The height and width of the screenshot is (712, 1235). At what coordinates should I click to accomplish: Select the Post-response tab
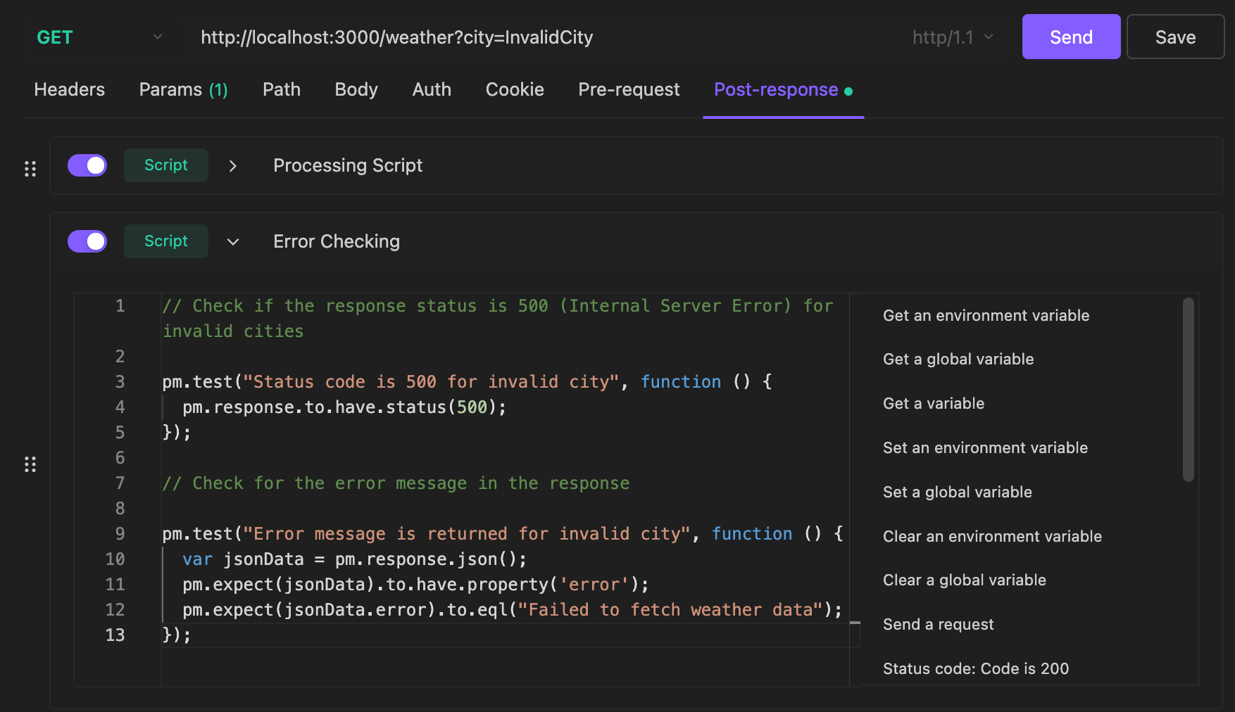coord(783,90)
